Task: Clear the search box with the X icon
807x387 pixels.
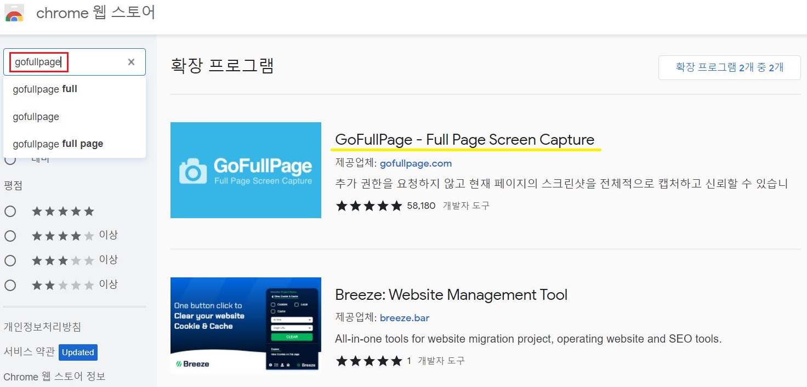Action: 131,62
